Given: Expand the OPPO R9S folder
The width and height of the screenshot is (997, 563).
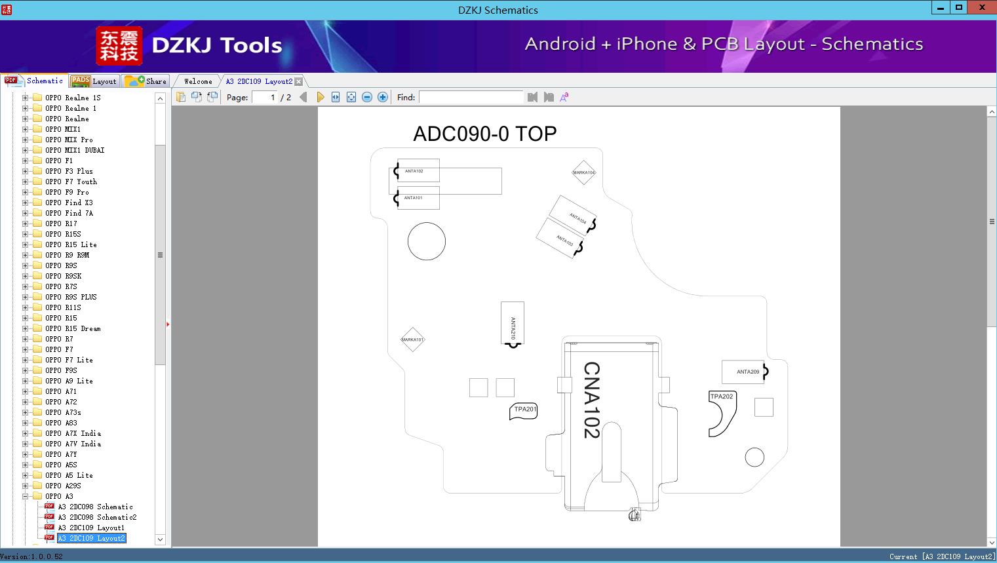Looking at the screenshot, I should (26, 265).
